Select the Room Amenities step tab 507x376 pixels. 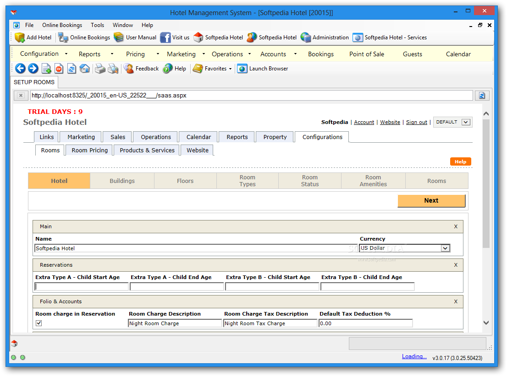pyautogui.click(x=373, y=181)
